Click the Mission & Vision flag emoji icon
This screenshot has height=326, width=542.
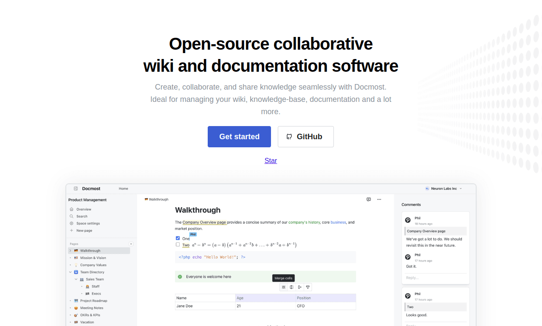76,258
